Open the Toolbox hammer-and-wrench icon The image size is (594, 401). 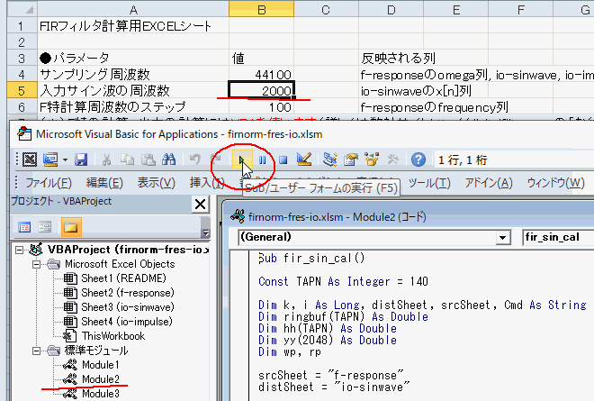(392, 159)
